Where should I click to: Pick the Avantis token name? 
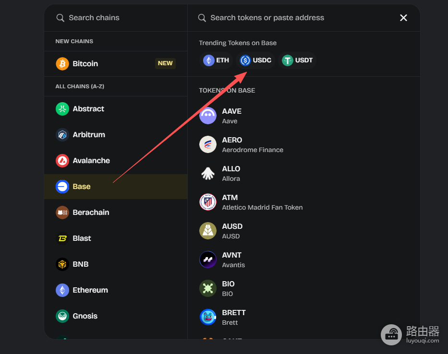click(233, 265)
